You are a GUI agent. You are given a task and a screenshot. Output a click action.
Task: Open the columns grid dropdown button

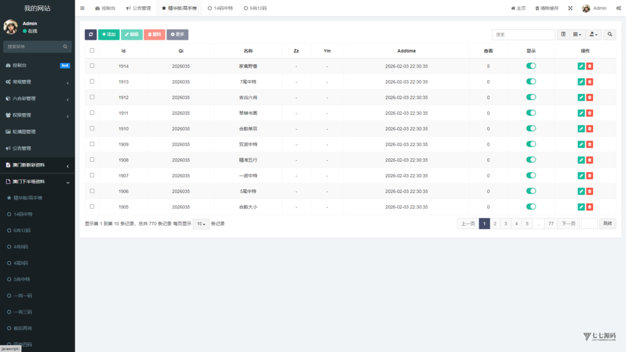pos(577,34)
